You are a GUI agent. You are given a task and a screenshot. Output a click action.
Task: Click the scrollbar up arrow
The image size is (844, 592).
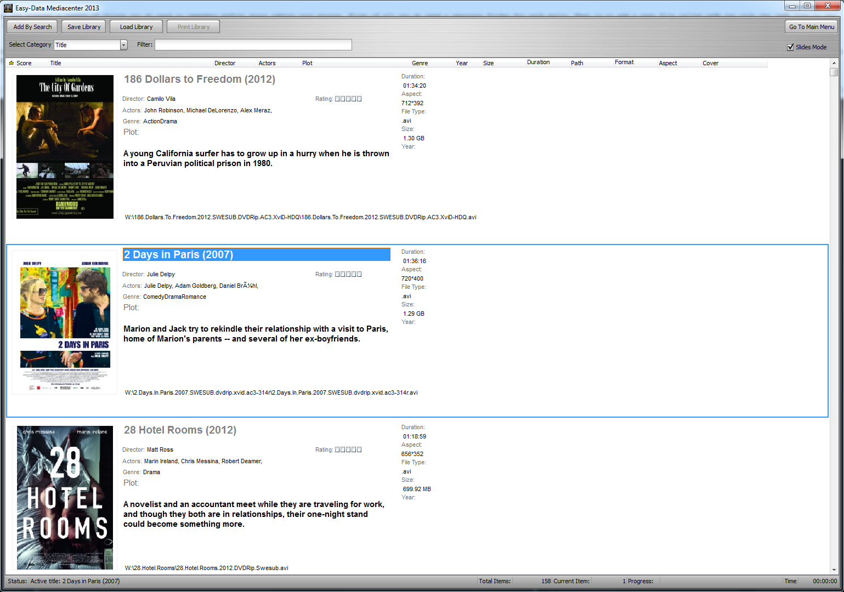pos(834,62)
